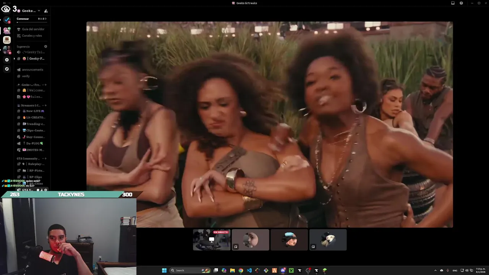Select the second participant tile with muted camera
Image resolution: width=489 pixels, height=275 pixels.
[x=251, y=240]
